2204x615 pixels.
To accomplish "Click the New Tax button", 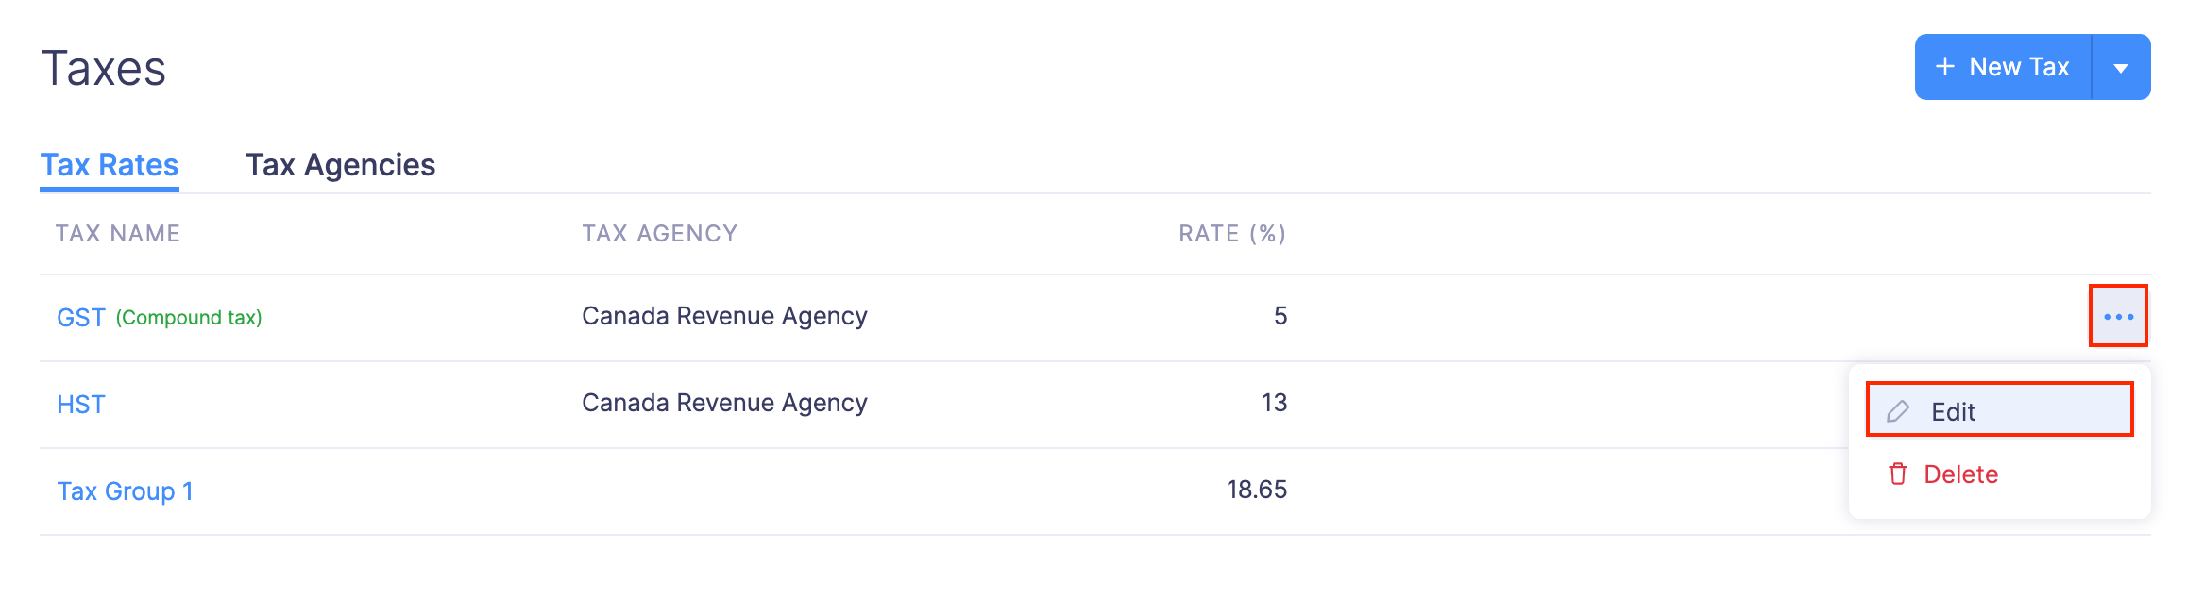I will coord(2002,67).
